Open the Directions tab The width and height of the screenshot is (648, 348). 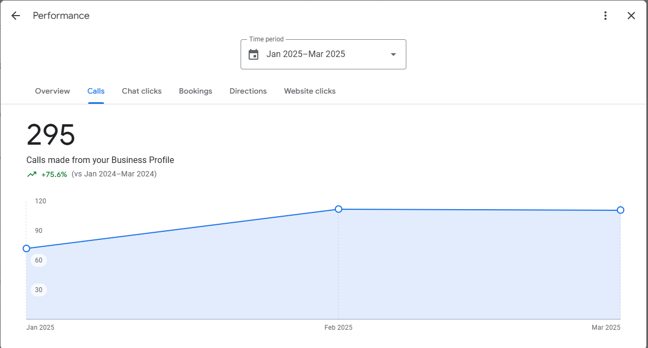point(248,91)
